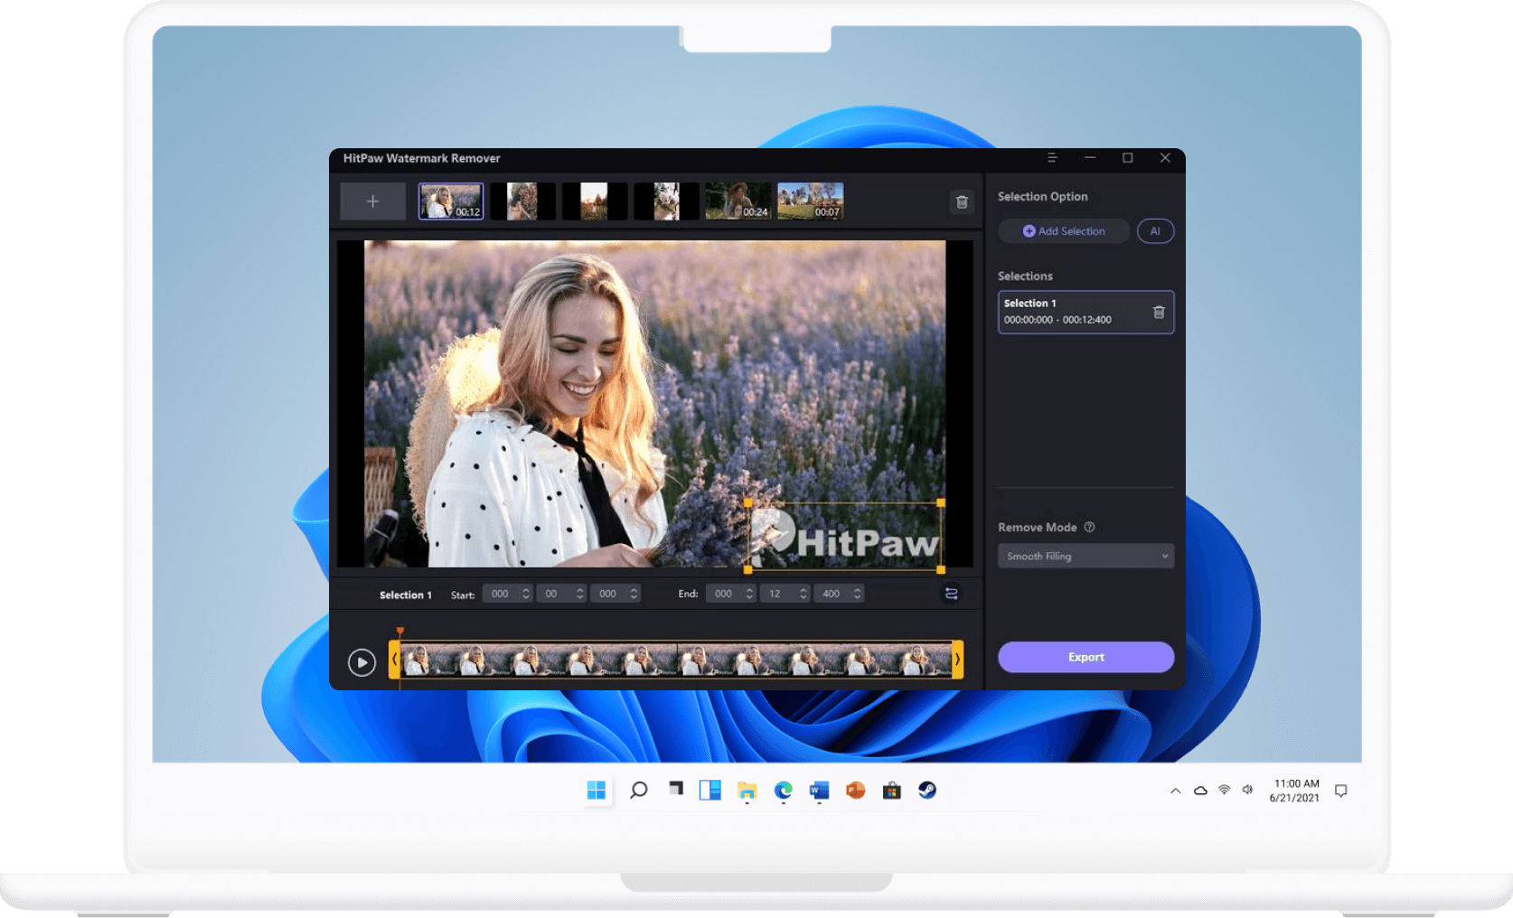Delete Selection 1 using its trash icon

coord(1158,313)
